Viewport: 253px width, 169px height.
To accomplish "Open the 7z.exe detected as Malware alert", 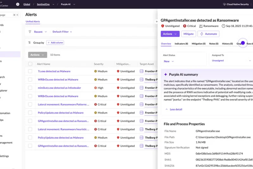I will click(54, 71).
